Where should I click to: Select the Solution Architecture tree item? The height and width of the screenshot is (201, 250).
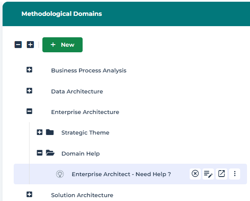(x=82, y=195)
